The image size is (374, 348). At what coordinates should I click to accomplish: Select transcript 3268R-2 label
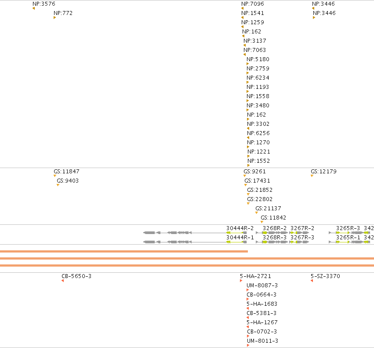[275, 228]
